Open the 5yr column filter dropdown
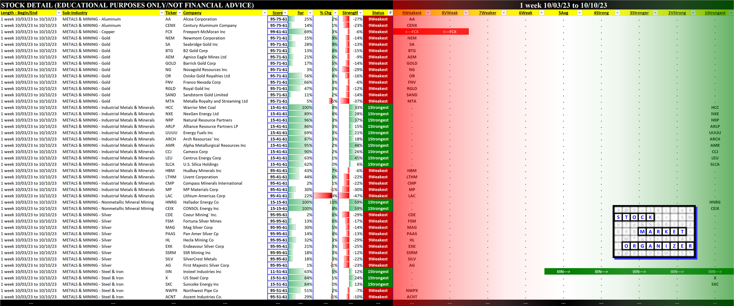The width and height of the screenshot is (734, 306). pos(310,13)
